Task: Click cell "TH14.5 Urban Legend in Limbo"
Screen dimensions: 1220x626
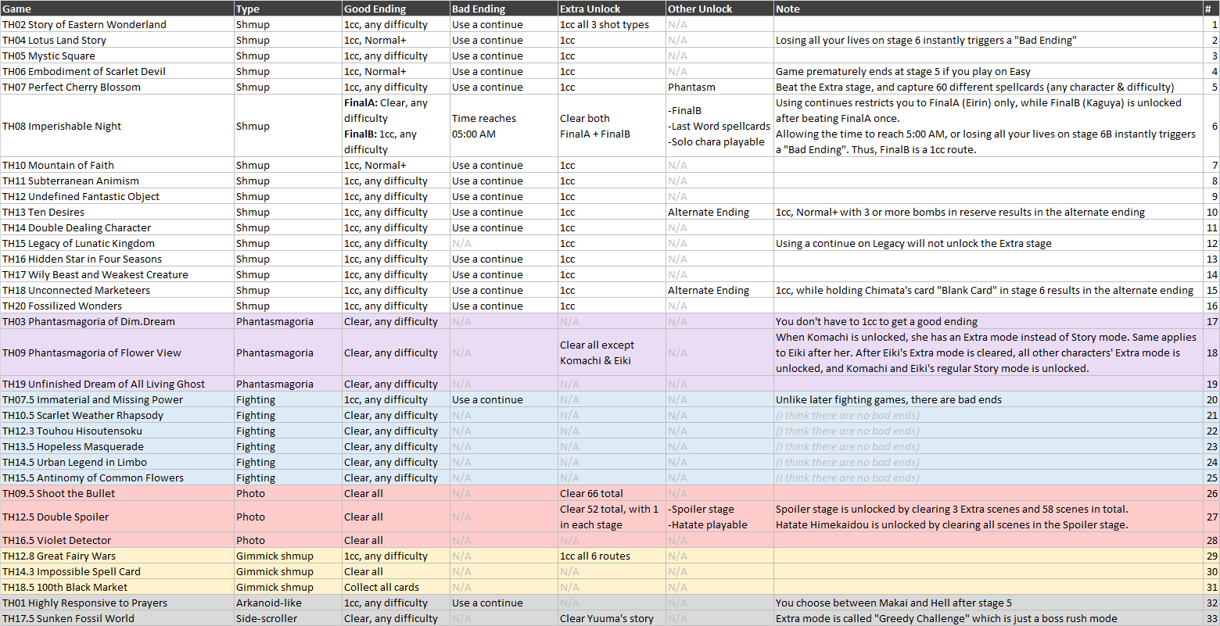Action: click(117, 462)
